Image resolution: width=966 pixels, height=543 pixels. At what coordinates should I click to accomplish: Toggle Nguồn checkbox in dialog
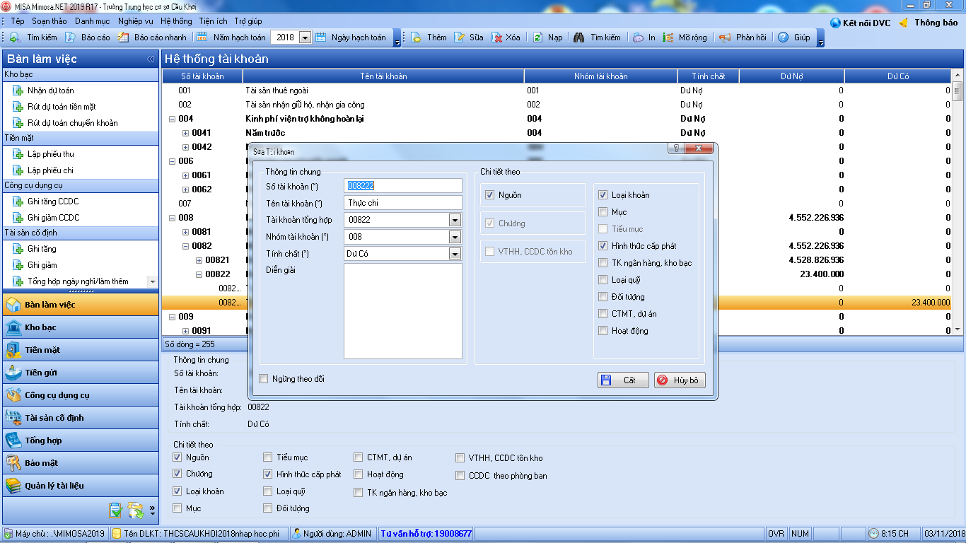[x=490, y=195]
